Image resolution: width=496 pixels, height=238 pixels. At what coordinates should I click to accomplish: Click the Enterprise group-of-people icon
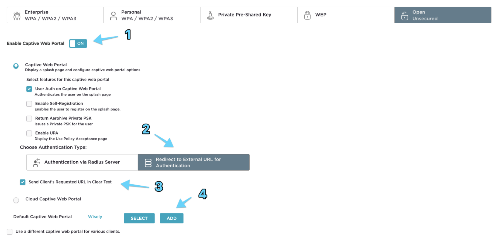point(17,16)
